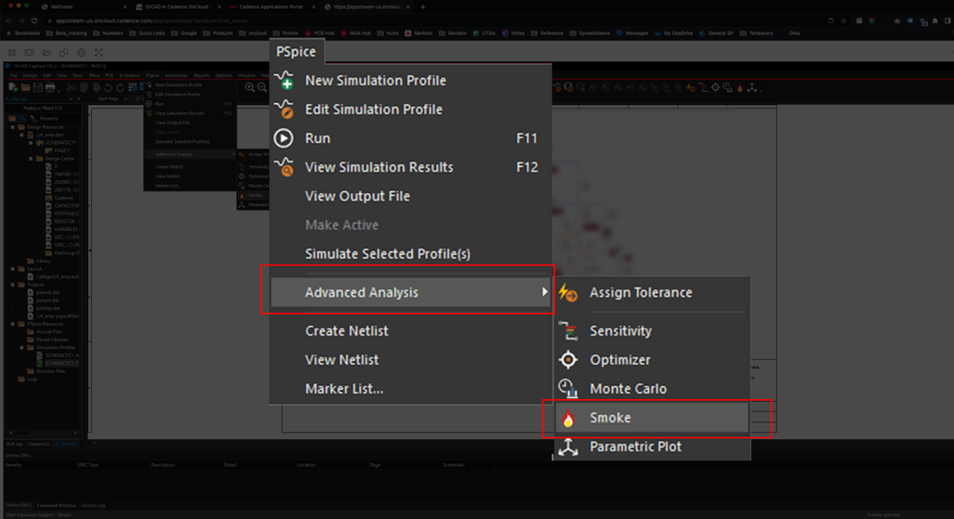The image size is (954, 519).
Task: Click the Run play icon
Action: coord(284,138)
